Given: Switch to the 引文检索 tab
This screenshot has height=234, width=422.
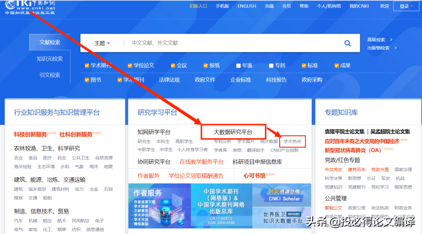Looking at the screenshot, I should point(50,75).
